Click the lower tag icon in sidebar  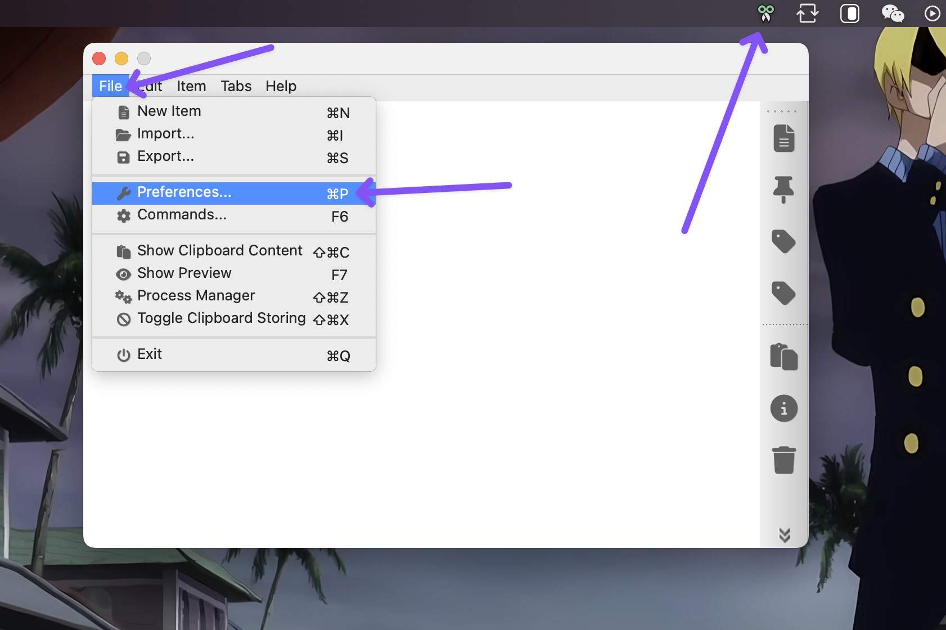tap(783, 293)
